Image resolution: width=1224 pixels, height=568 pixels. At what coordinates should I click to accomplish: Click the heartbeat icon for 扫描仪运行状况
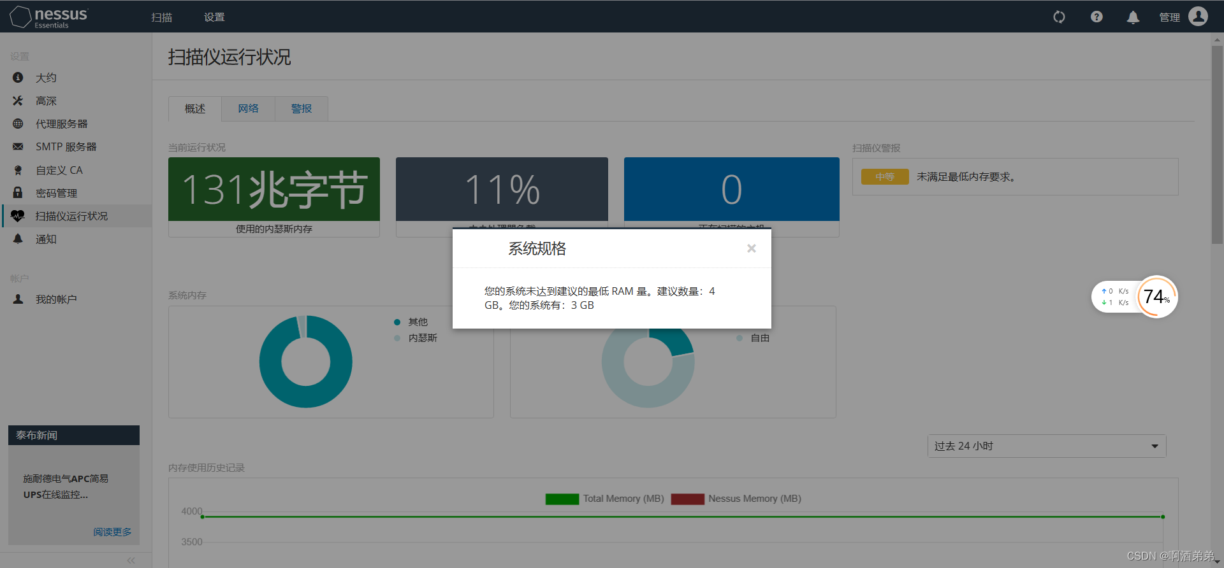pyautogui.click(x=18, y=216)
